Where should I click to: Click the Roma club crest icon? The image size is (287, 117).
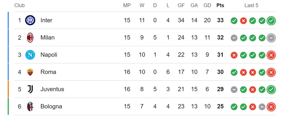click(30, 72)
